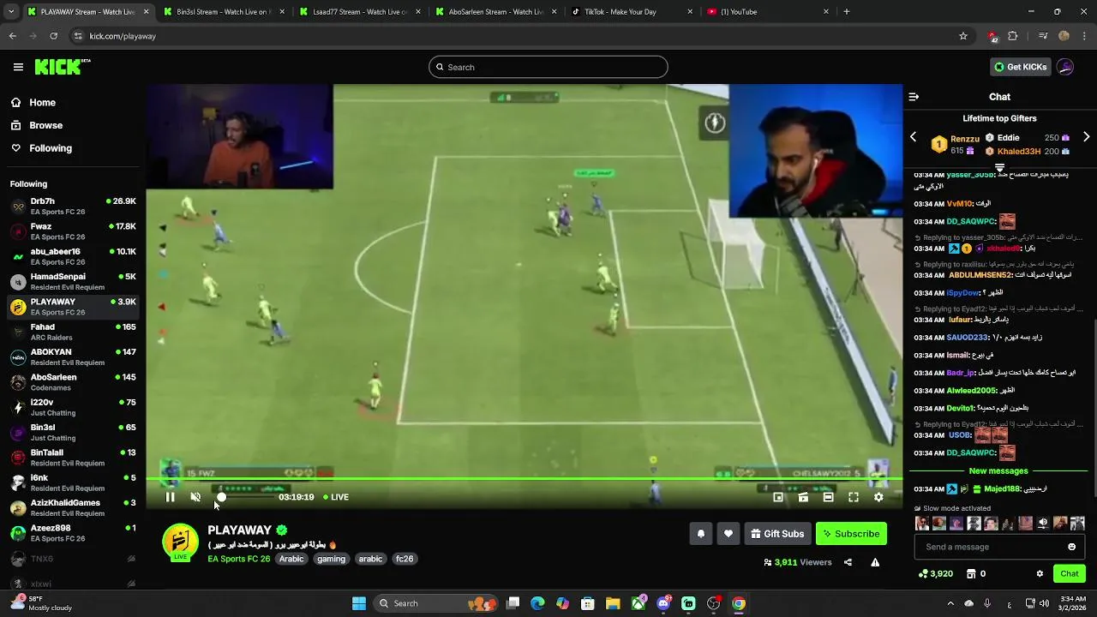Open user profile avatar menu

coord(1065,67)
